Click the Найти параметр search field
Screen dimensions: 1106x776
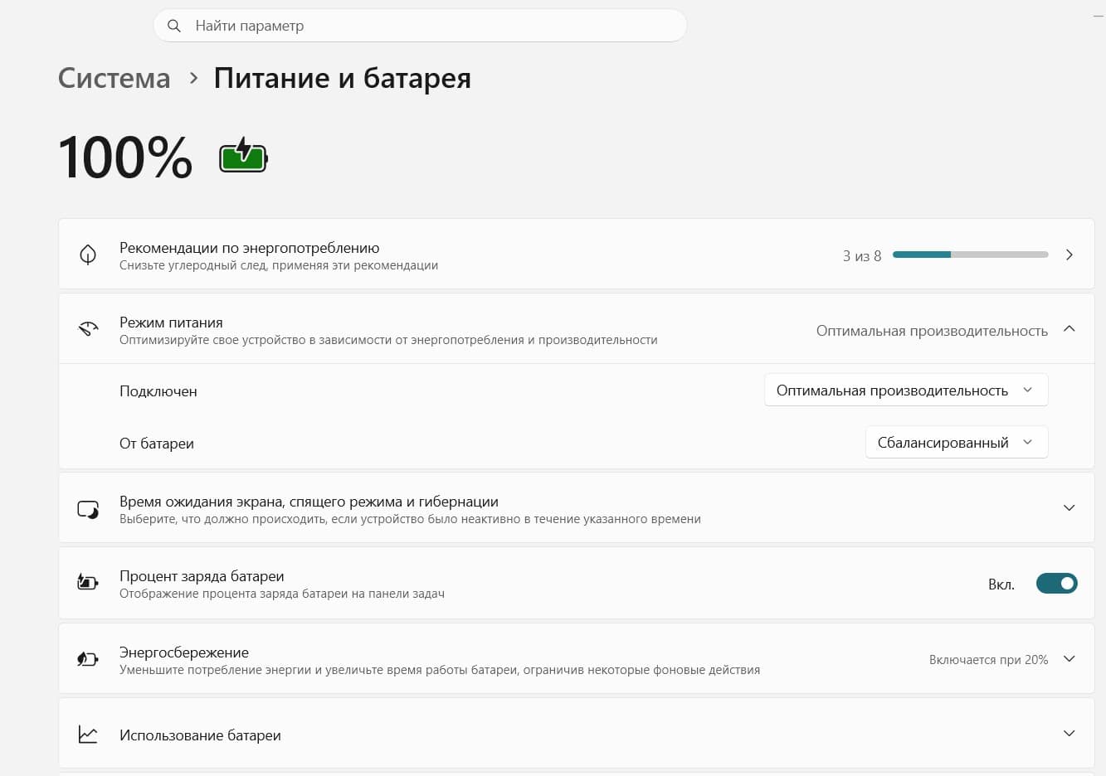click(x=420, y=26)
